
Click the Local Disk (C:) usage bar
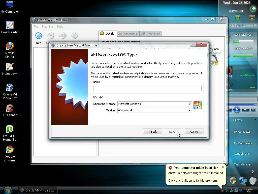(x=243, y=42)
